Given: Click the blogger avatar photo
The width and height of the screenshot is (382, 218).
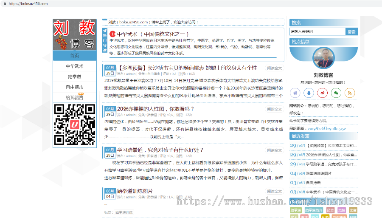Looking at the screenshot, I should click(323, 58).
